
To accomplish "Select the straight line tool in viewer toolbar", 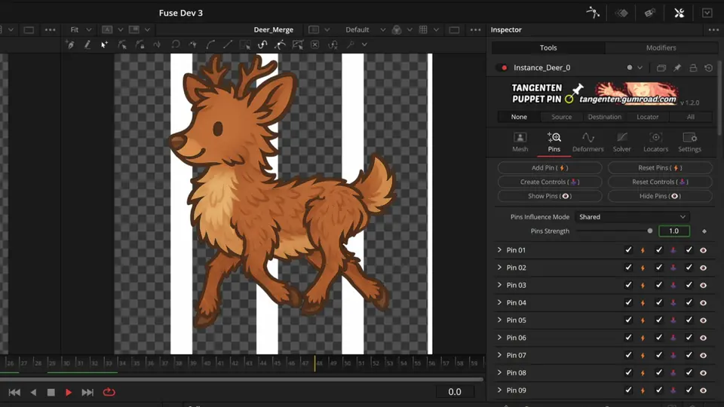I will [x=228, y=44].
